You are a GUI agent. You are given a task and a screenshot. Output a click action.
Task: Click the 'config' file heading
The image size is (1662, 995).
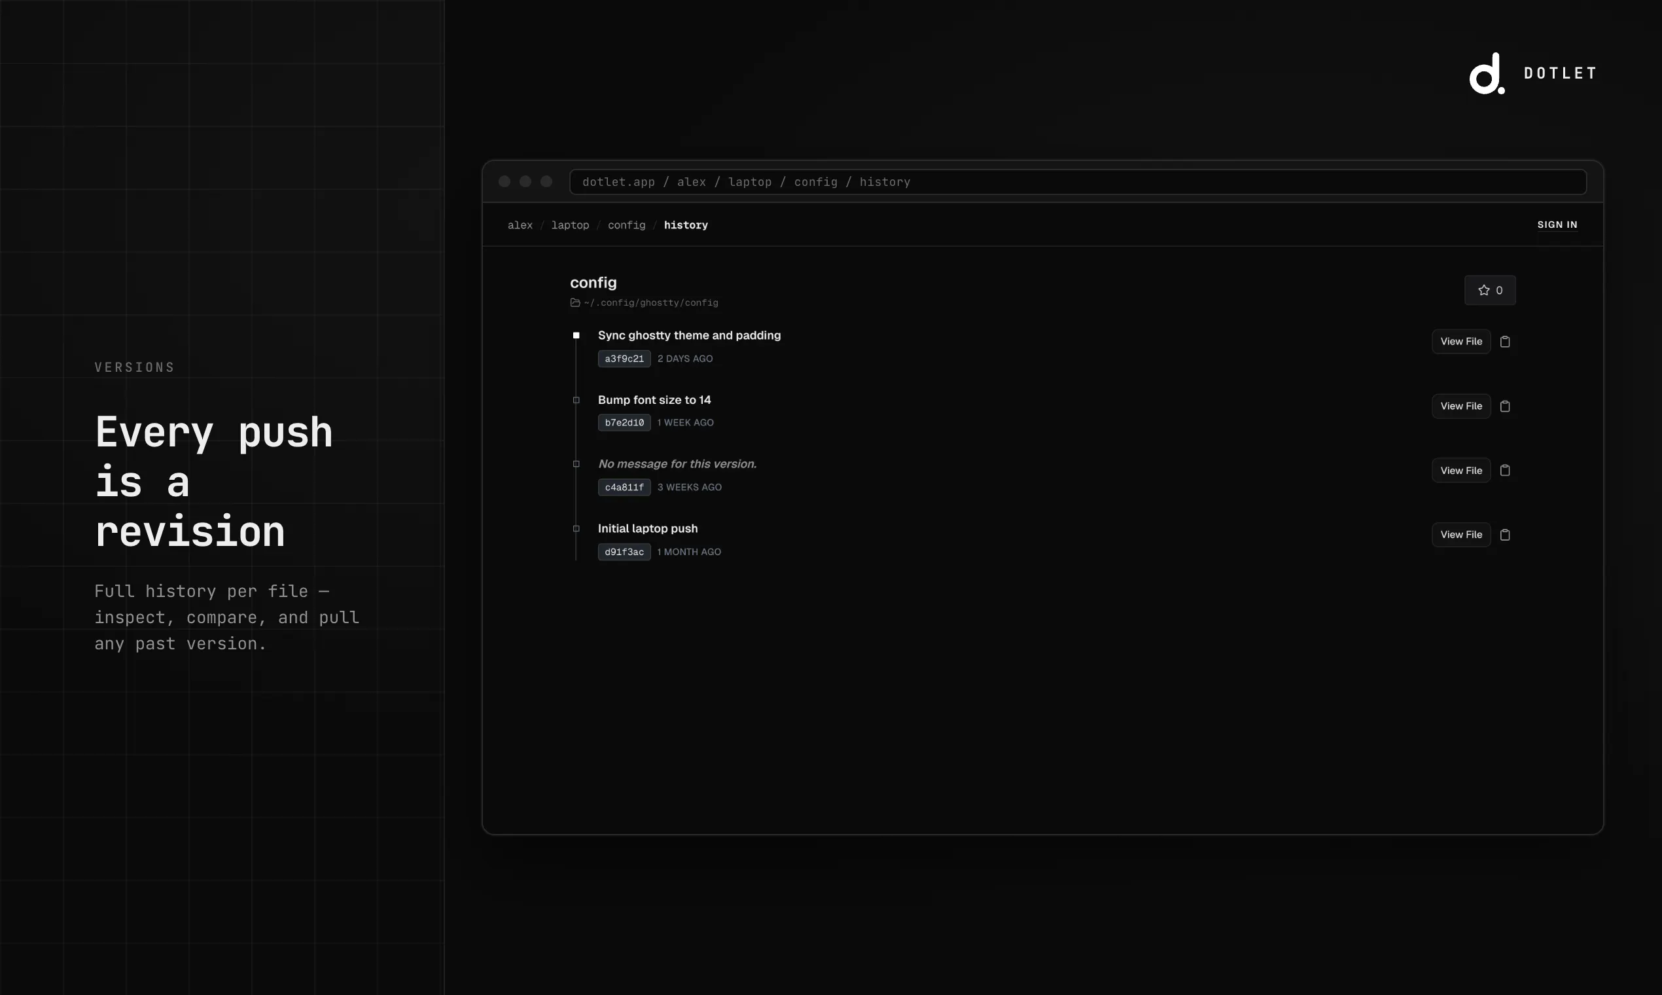click(x=593, y=283)
